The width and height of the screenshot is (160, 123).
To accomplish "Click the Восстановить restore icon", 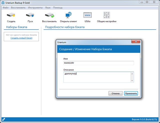I will point(49,16).
